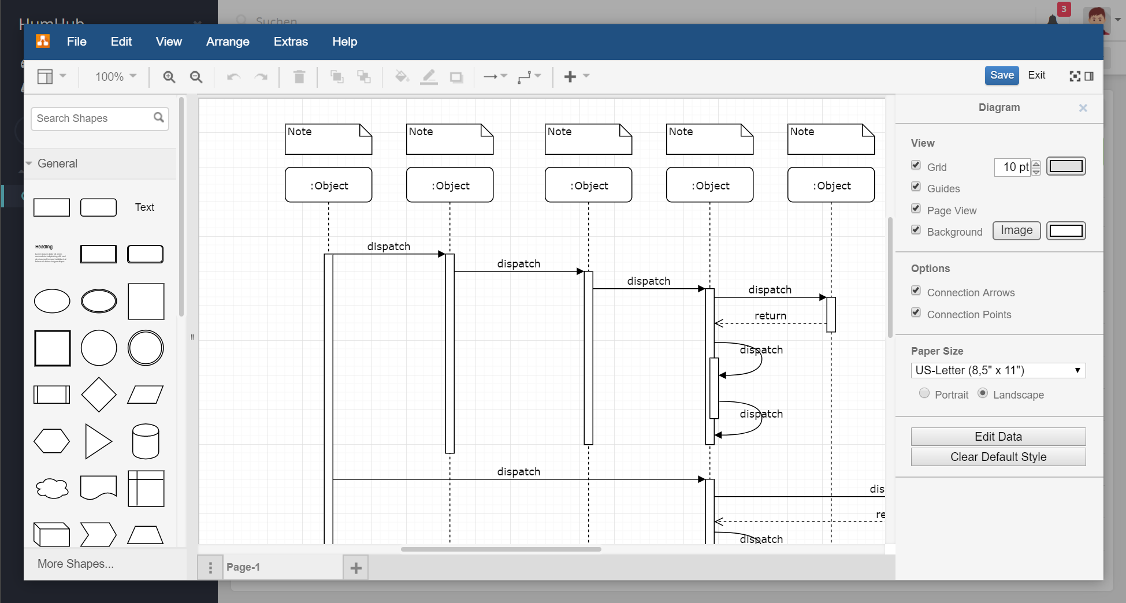The width and height of the screenshot is (1126, 603).
Task: Select the cylinder shape in palette
Action: [145, 441]
